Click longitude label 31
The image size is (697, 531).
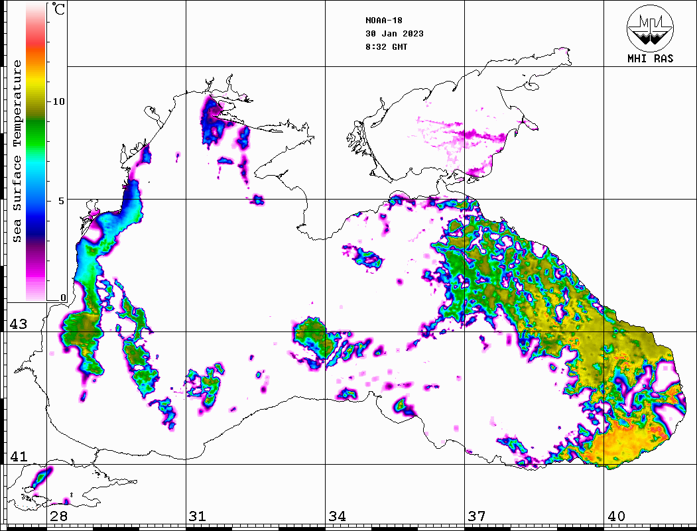(198, 516)
